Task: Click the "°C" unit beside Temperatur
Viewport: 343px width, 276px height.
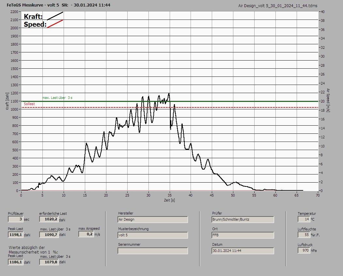Action: 312,219
